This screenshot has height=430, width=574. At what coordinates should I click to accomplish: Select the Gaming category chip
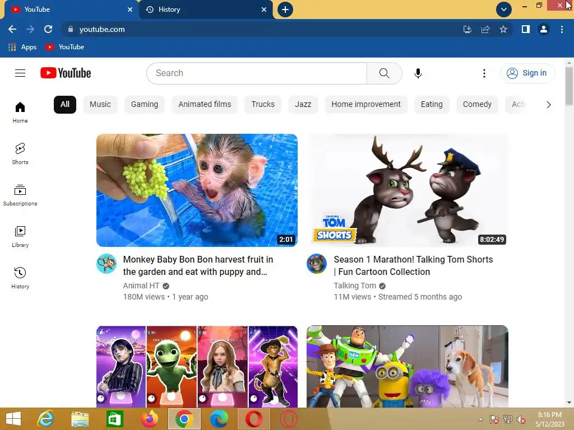click(x=145, y=105)
